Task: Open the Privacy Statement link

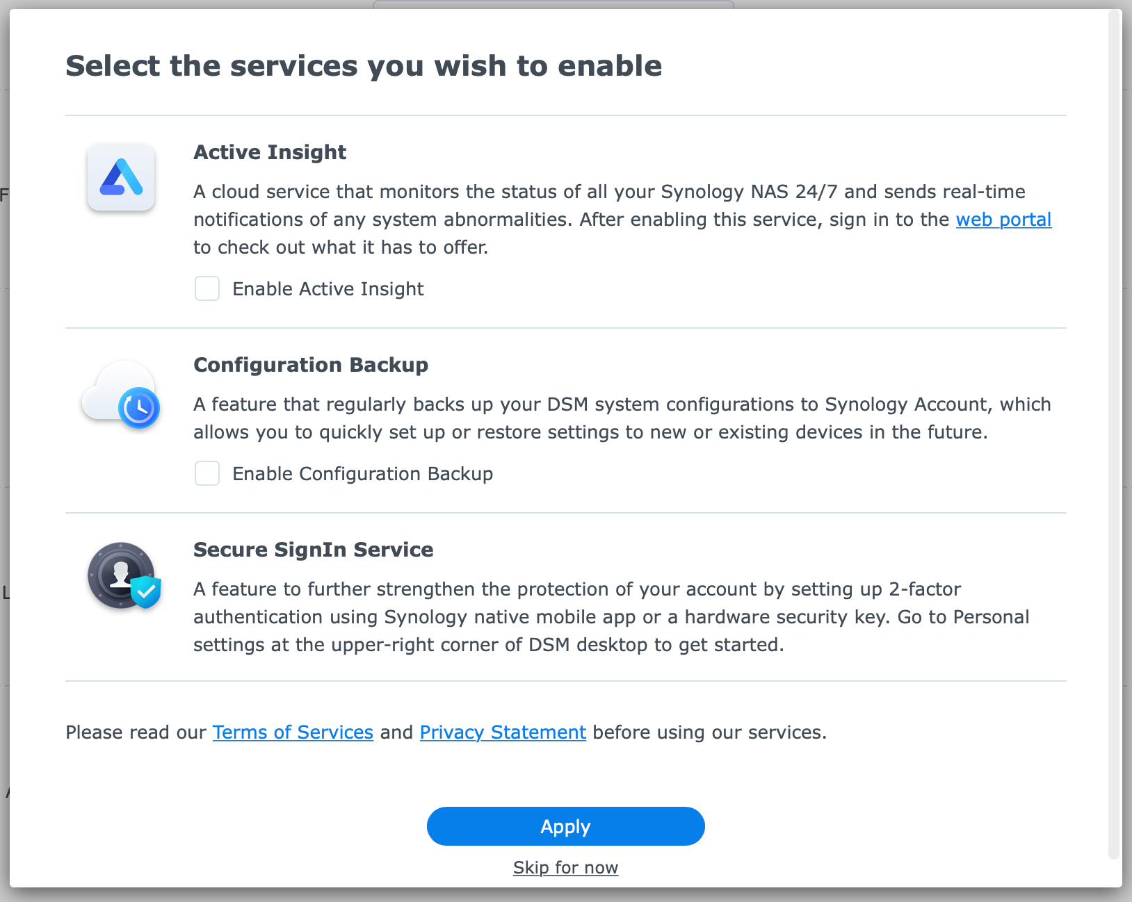Action: click(503, 732)
